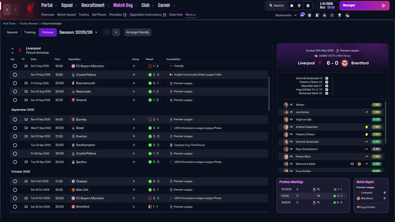
Task: Click the Liverpool LFC crest in header
Action: click(x=30, y=10)
